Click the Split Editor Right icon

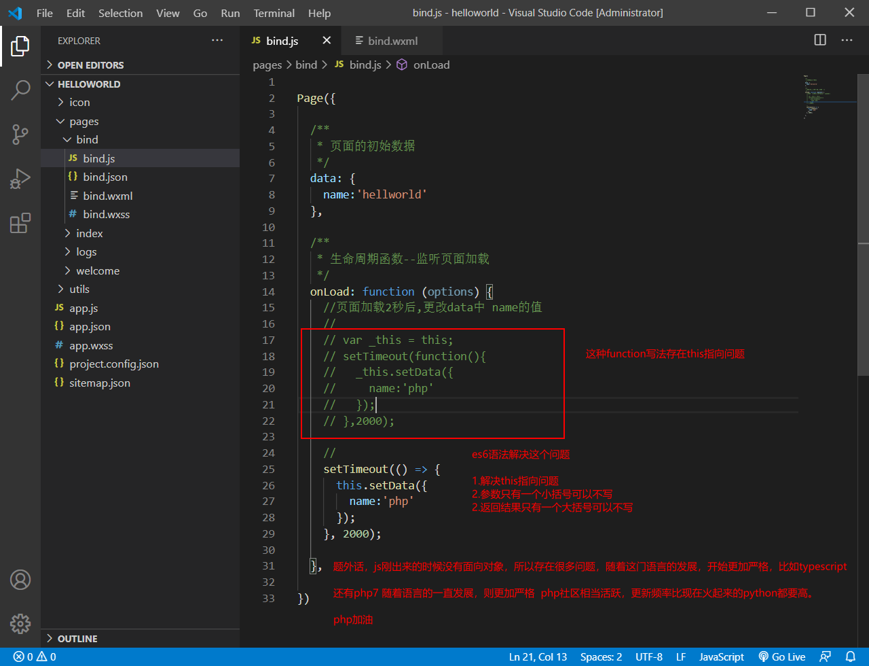(820, 40)
